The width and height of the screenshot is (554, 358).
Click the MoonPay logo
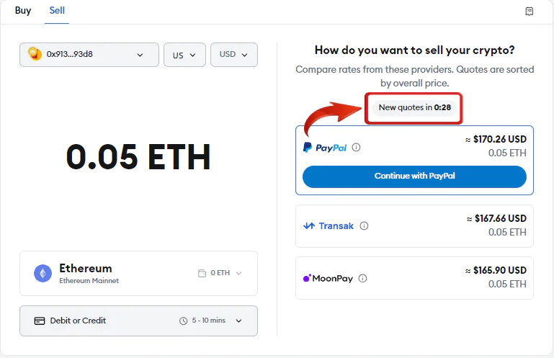328,279
